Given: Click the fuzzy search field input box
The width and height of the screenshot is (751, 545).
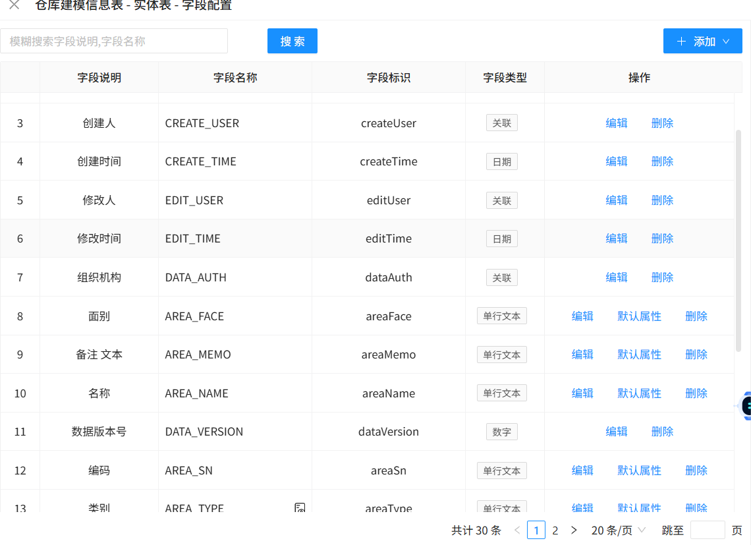Looking at the screenshot, I should click(114, 41).
